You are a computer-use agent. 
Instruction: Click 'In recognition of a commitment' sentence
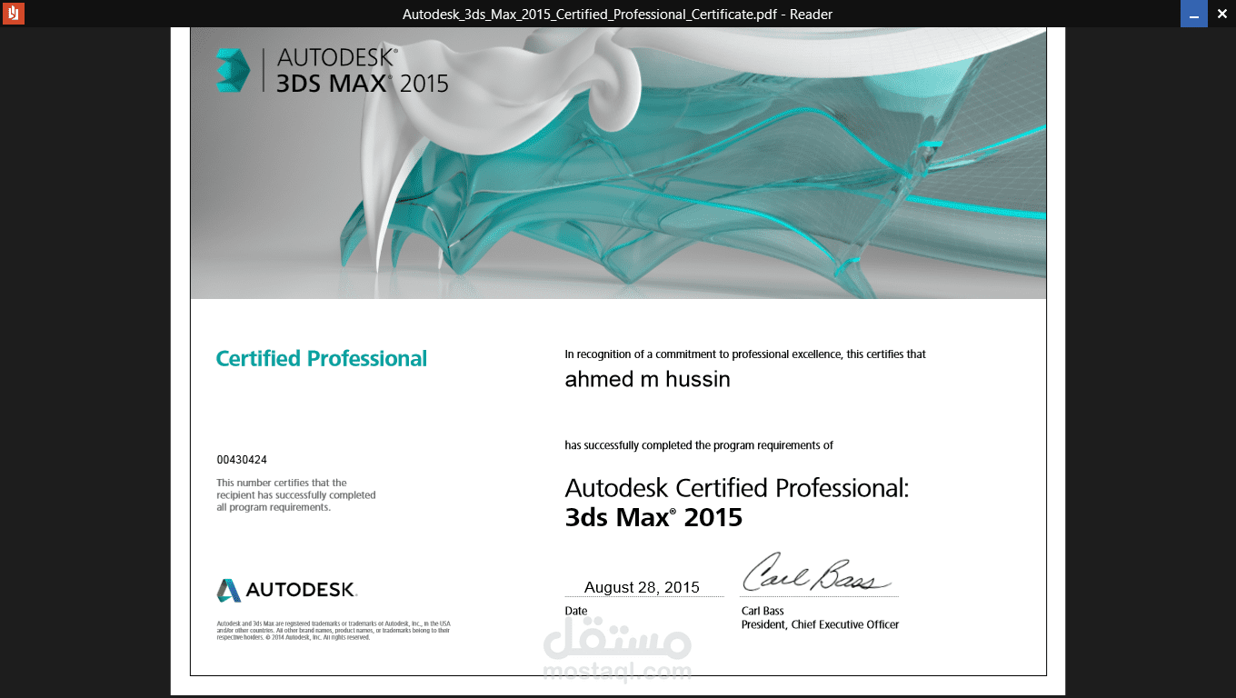click(745, 354)
